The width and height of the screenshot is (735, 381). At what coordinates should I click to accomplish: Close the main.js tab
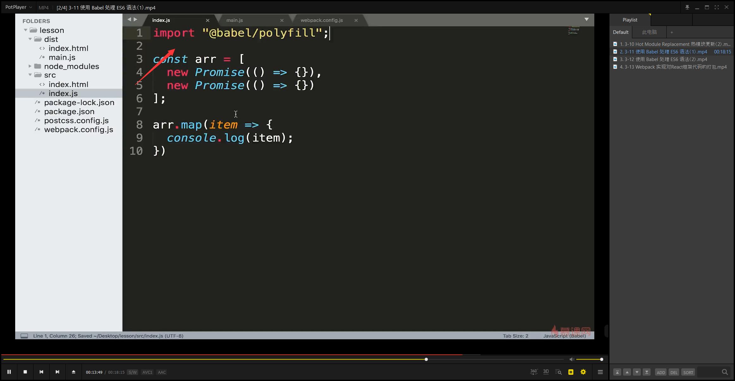click(x=282, y=20)
